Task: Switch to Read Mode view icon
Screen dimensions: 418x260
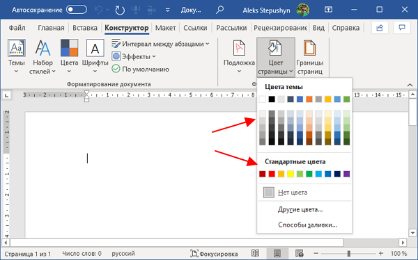Action: click(x=255, y=253)
